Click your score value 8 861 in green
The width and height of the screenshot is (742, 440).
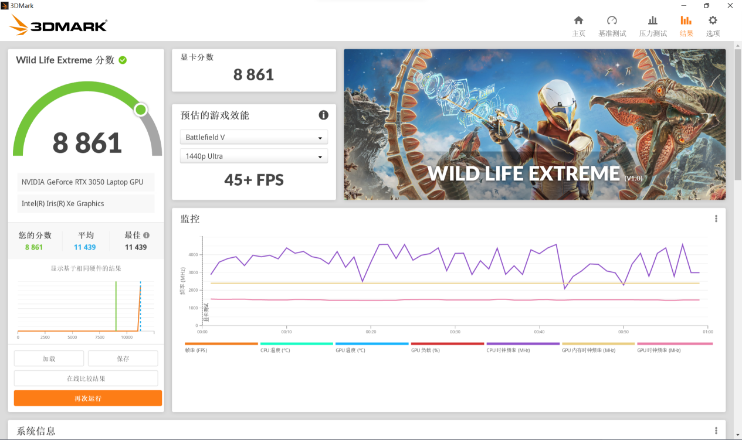[34, 247]
